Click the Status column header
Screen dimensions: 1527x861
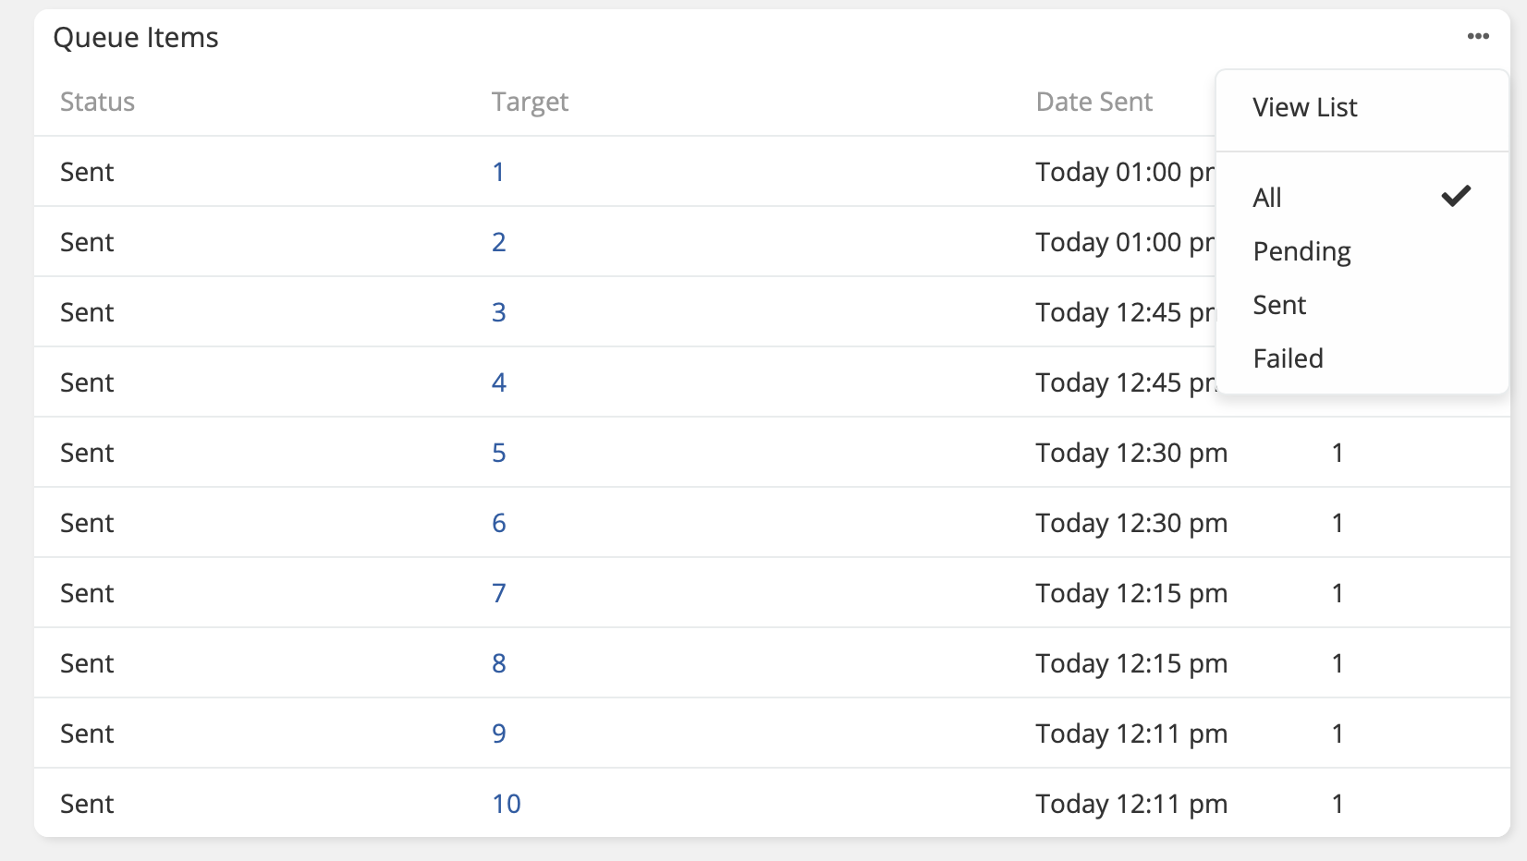[97, 102]
